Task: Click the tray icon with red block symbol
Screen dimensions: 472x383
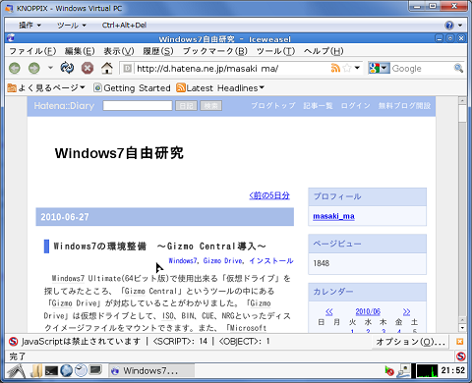Action: click(389, 371)
